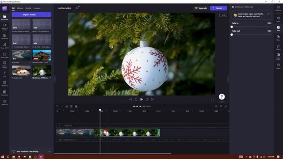Select the audio clip with 4:04 duration
This screenshot has height=159, width=283.
click(x=42, y=40)
